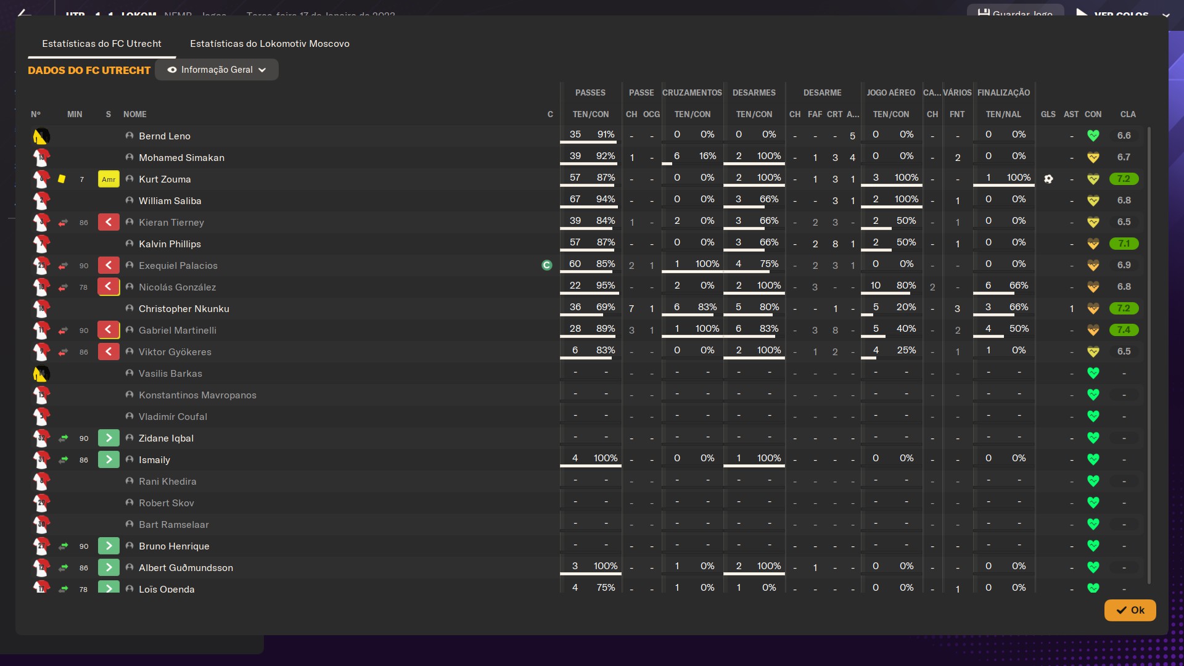Sort by the CLA rating column header

click(x=1128, y=114)
